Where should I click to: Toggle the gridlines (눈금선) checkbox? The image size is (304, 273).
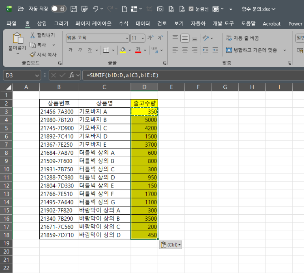(191, 9)
